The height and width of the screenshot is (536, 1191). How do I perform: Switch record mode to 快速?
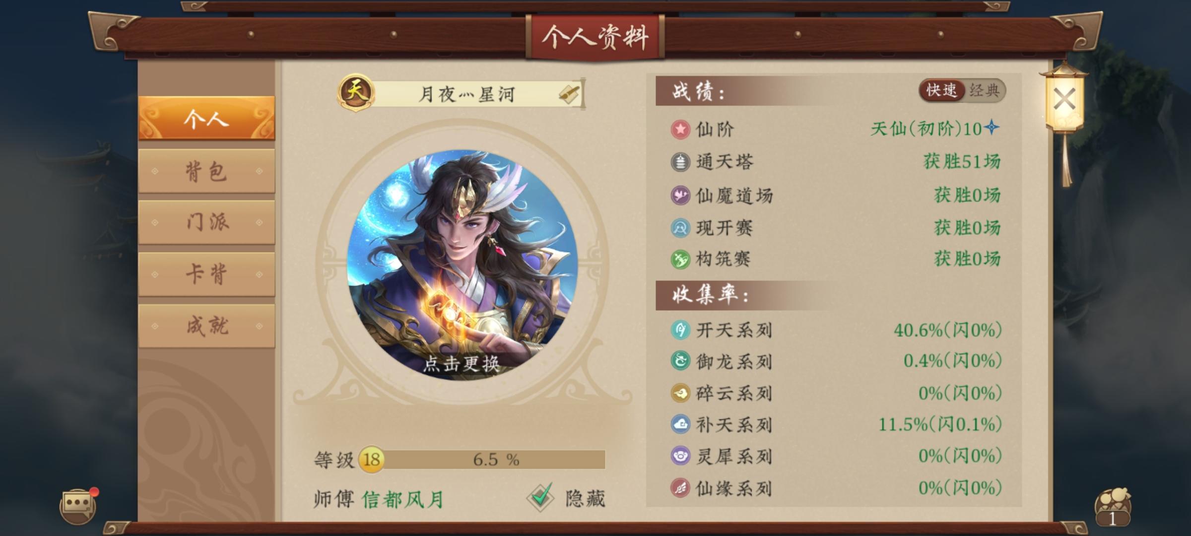[x=941, y=90]
